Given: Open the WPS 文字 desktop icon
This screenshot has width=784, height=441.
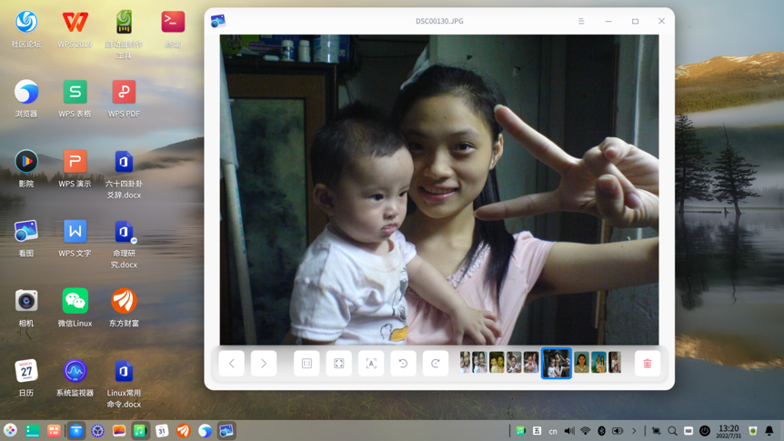Looking at the screenshot, I should pyautogui.click(x=75, y=238).
